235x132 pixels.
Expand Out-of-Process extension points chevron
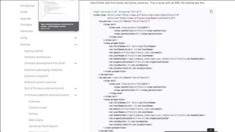[x=76, y=88]
